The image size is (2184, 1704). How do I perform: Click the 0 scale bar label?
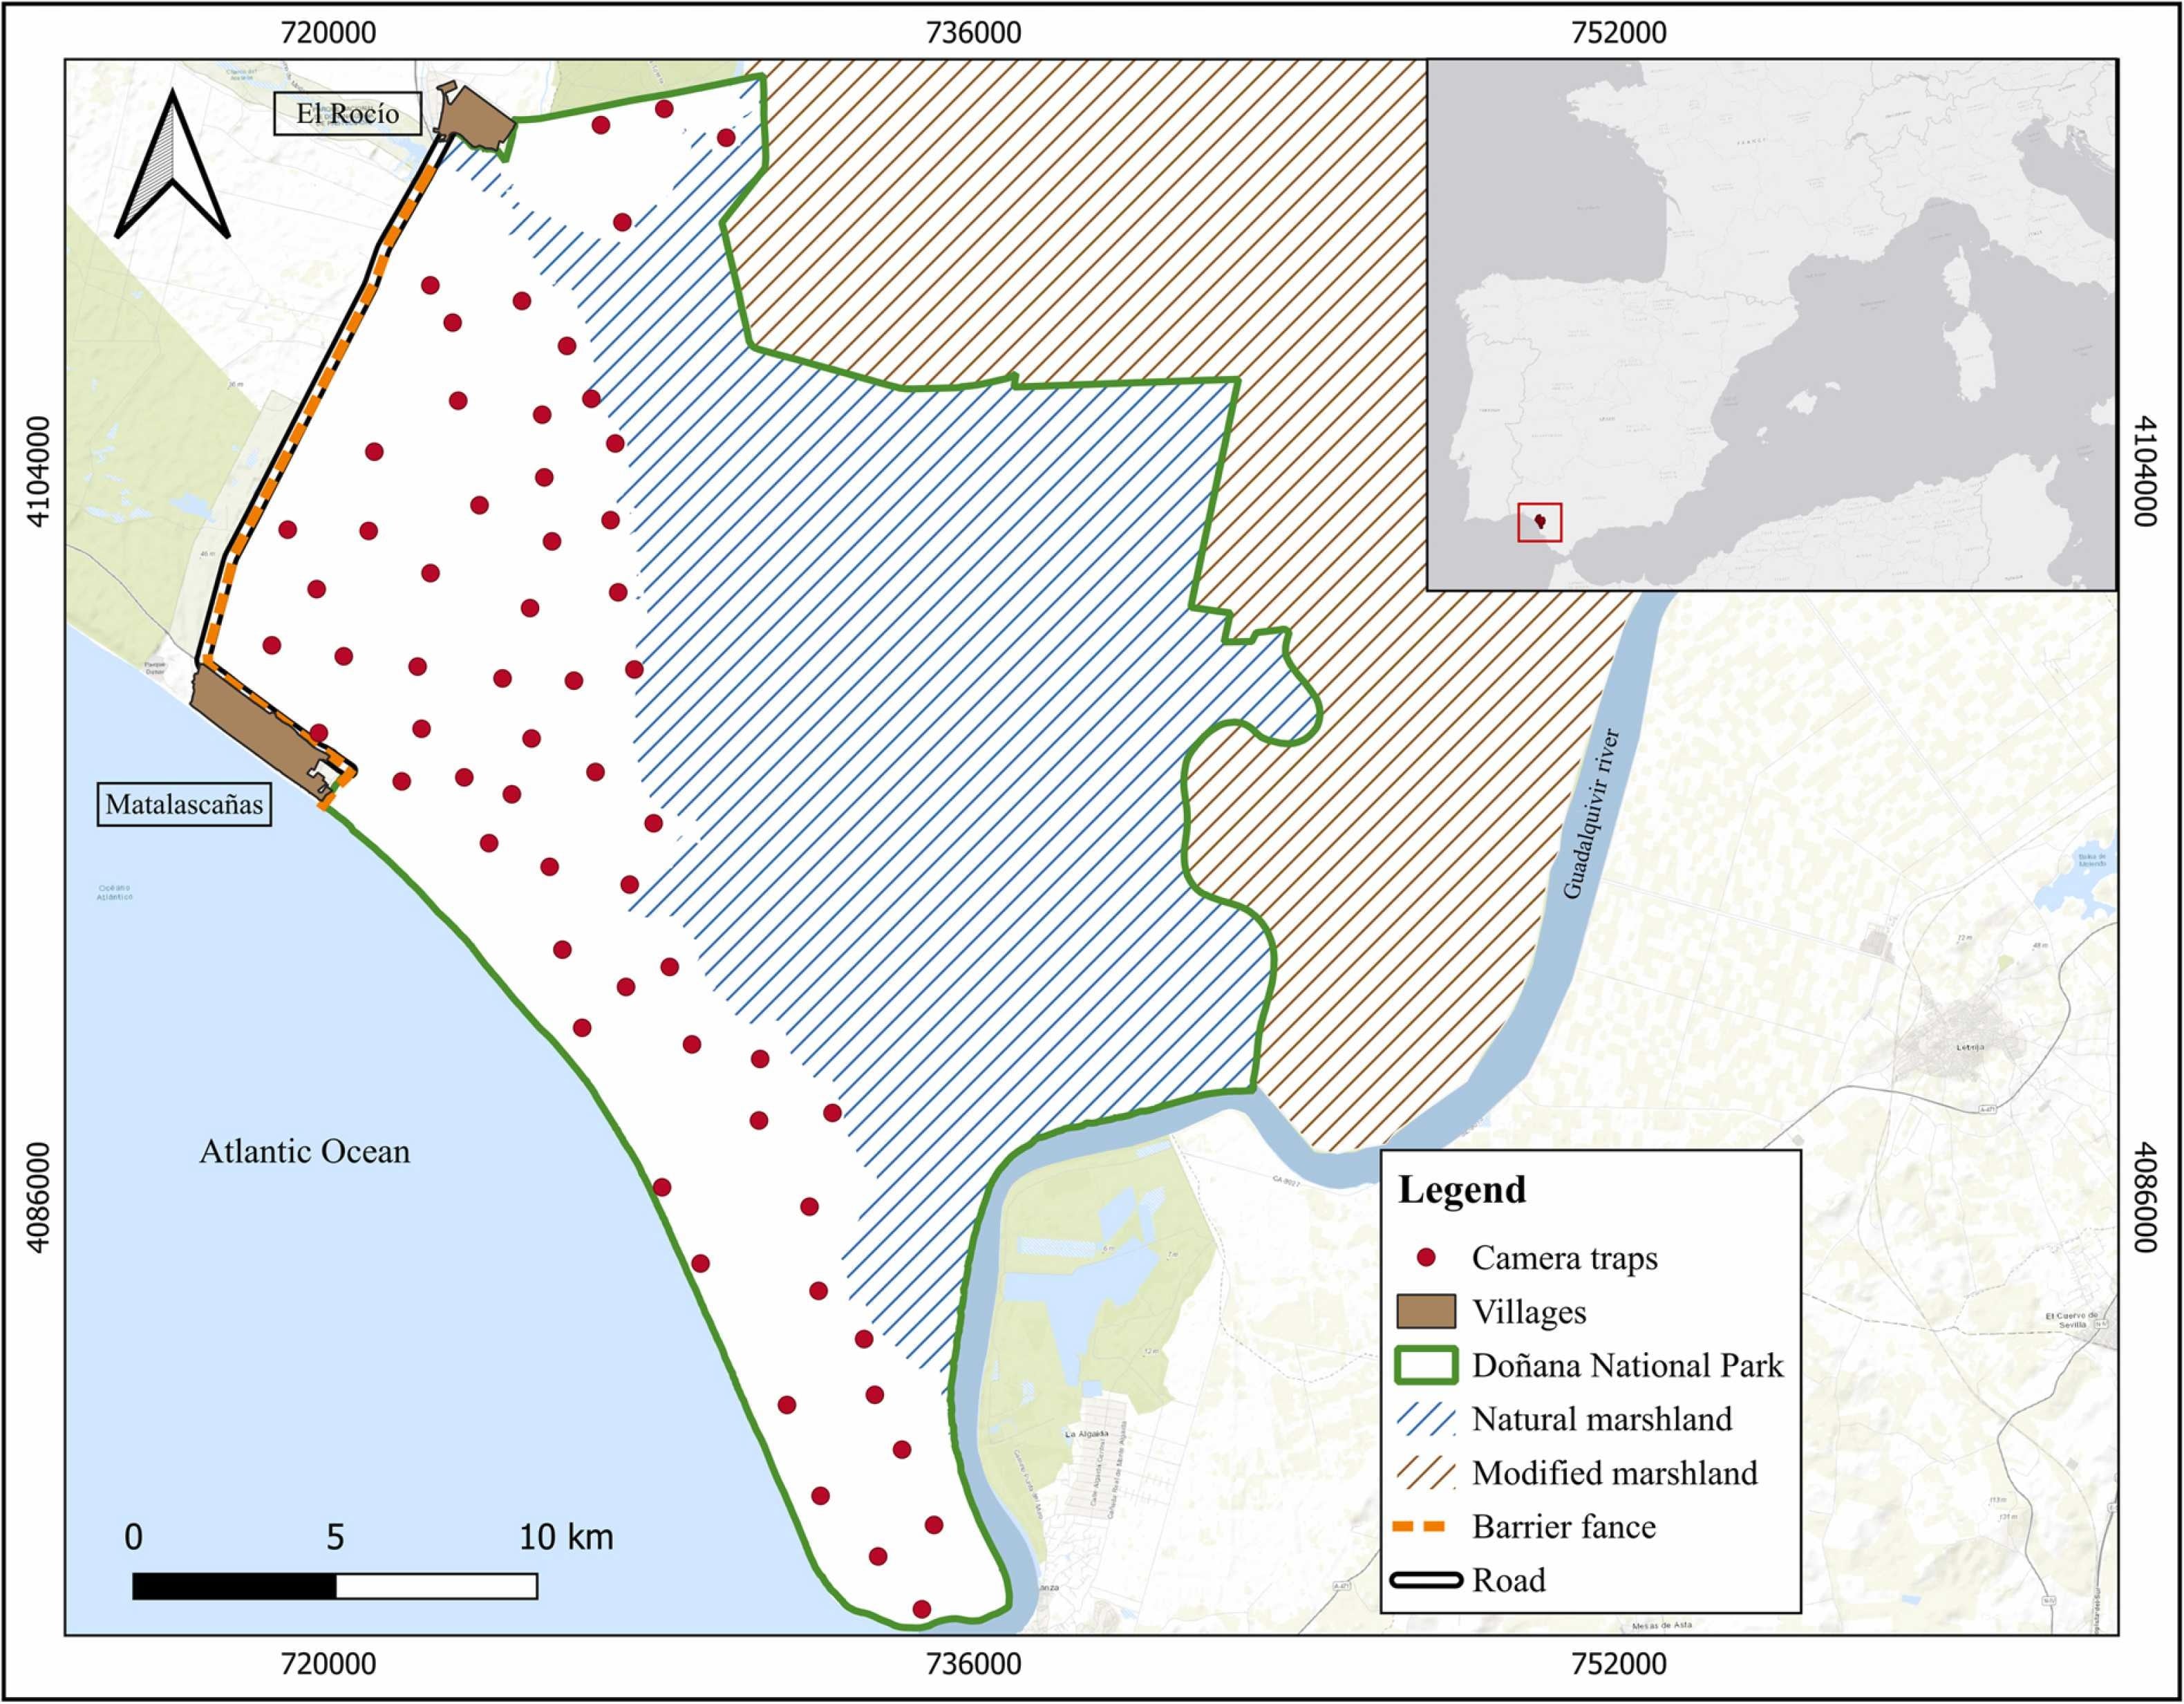coord(133,1537)
